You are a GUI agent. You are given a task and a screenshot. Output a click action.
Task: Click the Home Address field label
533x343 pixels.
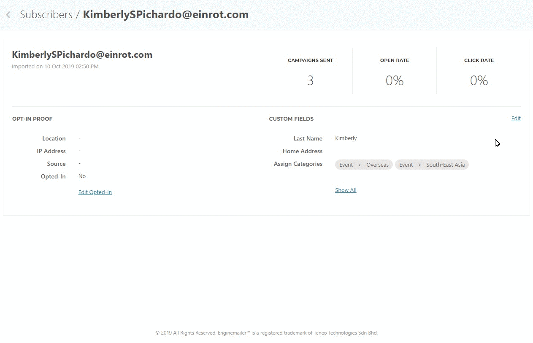(302, 151)
